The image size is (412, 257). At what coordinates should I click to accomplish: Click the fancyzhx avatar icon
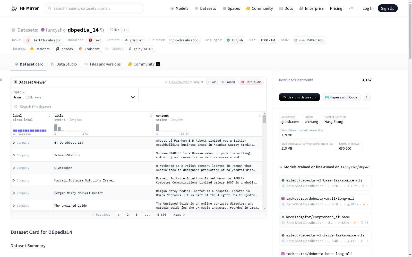click(43, 30)
